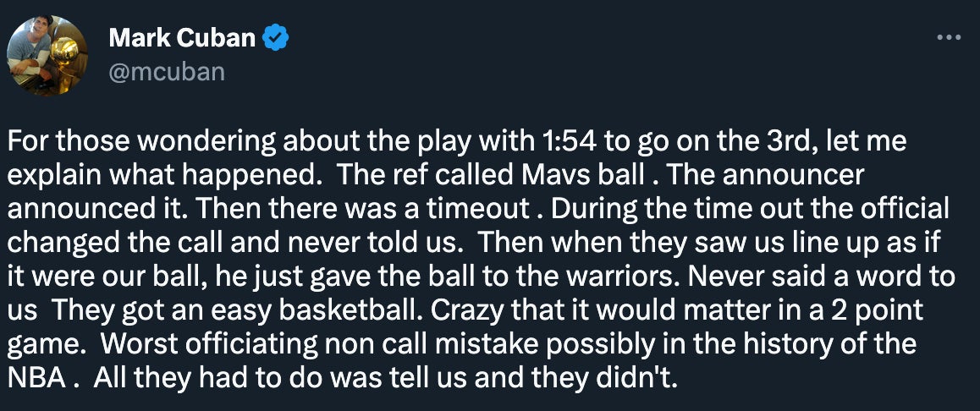980x411 pixels.
Task: Open the @mcuban handle link
Action: tap(167, 71)
